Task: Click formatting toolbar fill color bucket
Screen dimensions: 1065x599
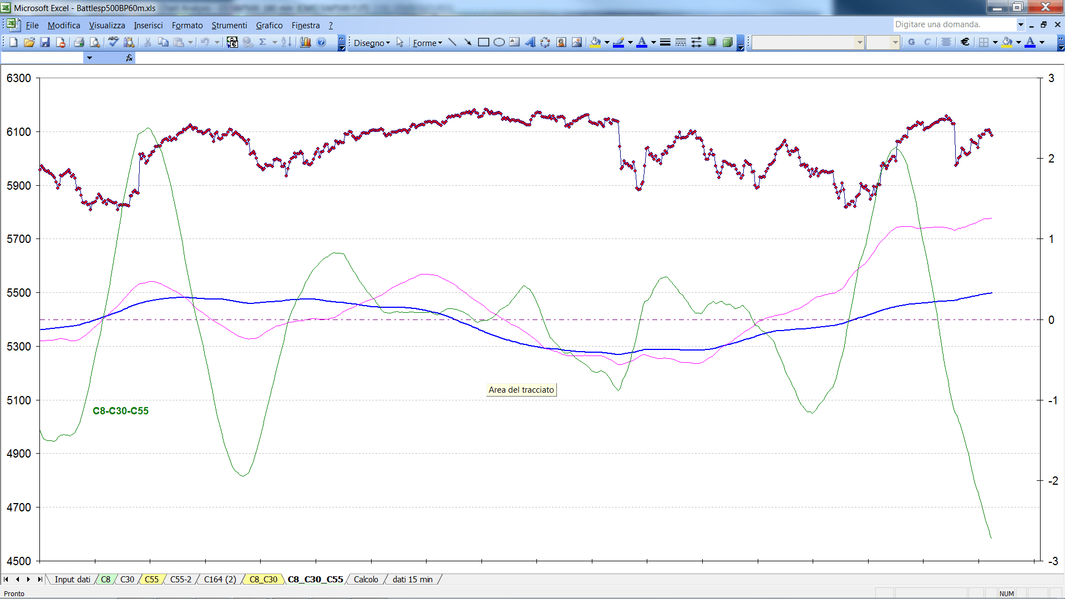Action: (x=1007, y=42)
